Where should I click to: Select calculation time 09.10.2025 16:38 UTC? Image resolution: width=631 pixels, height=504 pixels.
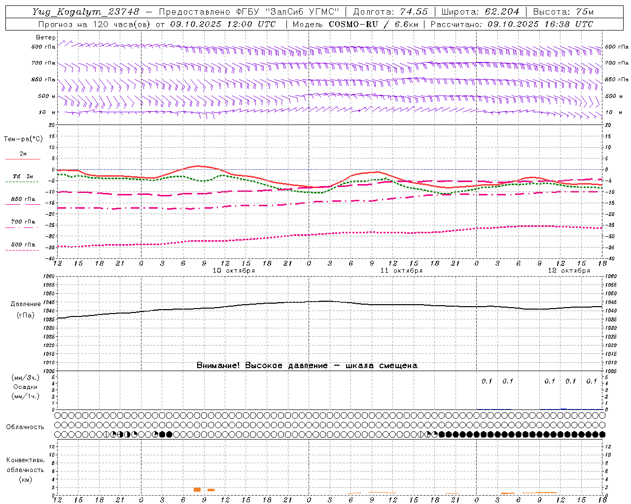coord(540,24)
